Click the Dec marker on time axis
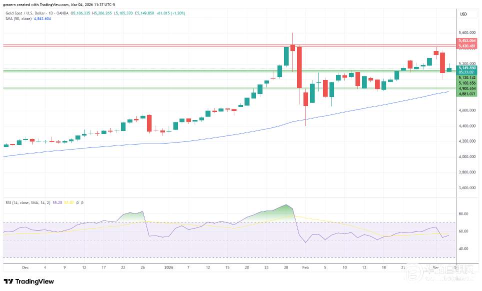This screenshot has width=482, height=291. (25, 267)
